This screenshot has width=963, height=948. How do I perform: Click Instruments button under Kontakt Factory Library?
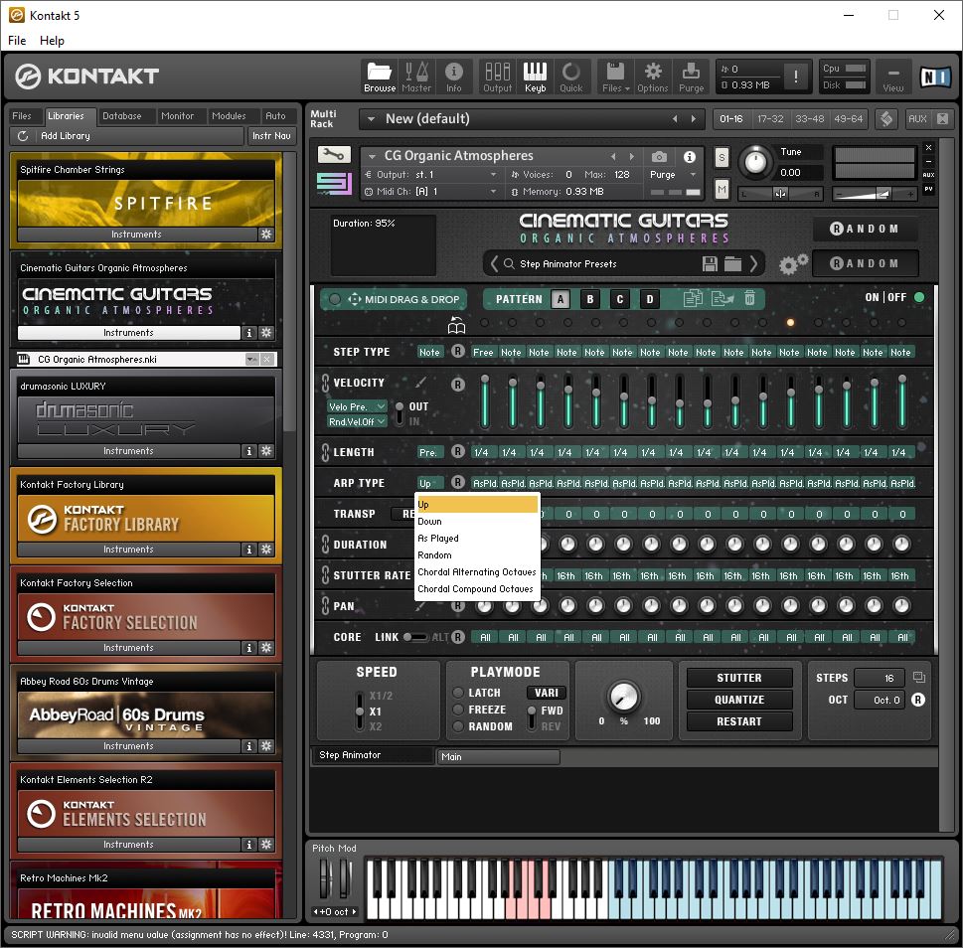(128, 549)
